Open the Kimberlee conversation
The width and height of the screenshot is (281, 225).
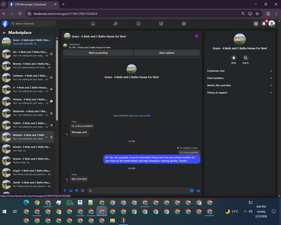[28, 113]
